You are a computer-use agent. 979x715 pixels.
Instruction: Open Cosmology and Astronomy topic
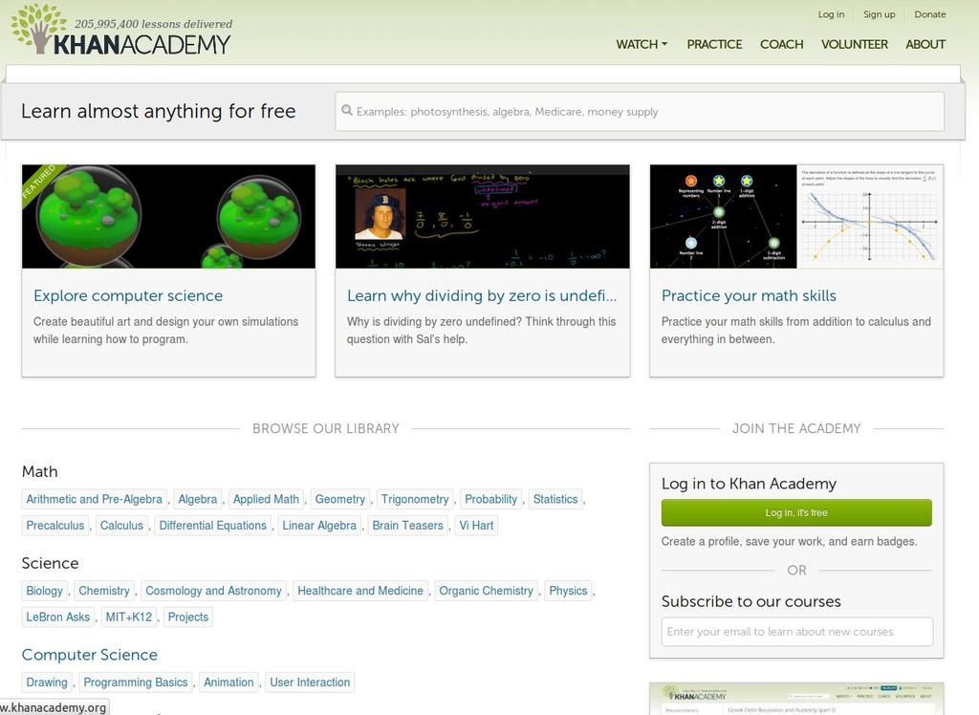click(x=213, y=590)
